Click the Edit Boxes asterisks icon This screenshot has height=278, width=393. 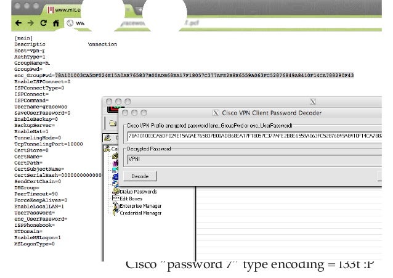coord(116,198)
